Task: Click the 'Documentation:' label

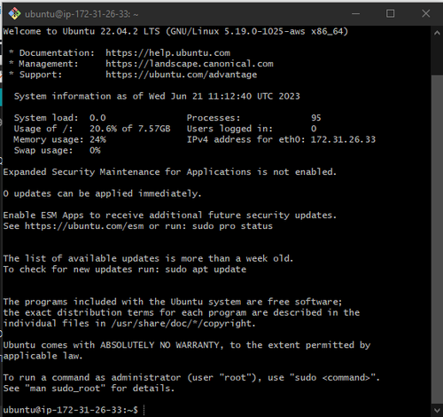Action: [x=57, y=53]
